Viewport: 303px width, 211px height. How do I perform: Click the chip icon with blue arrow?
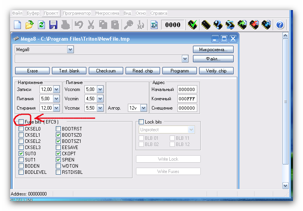[x=266, y=25]
